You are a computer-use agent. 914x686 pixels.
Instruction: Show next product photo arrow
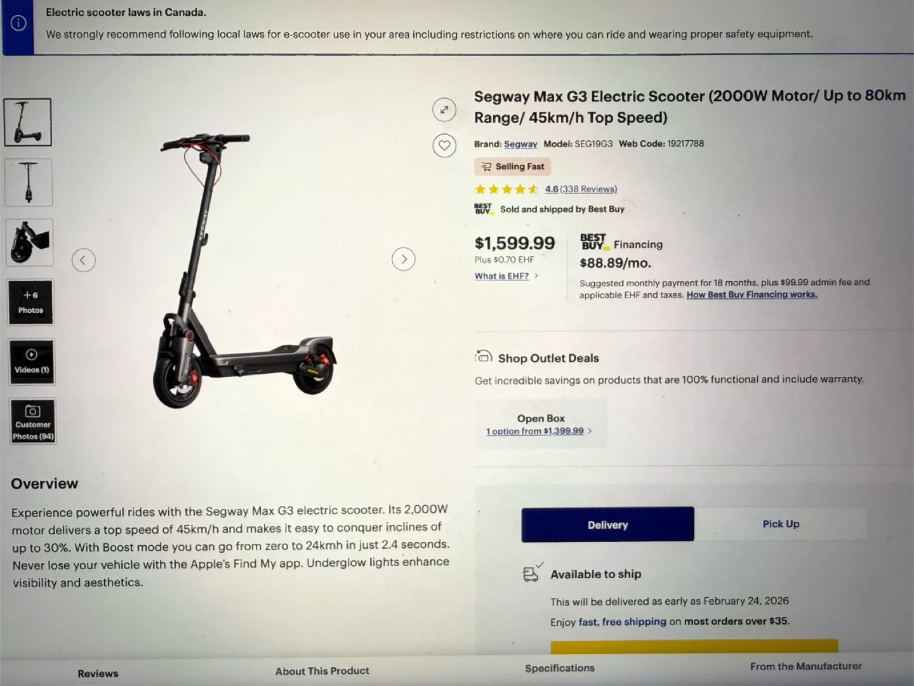click(x=404, y=259)
